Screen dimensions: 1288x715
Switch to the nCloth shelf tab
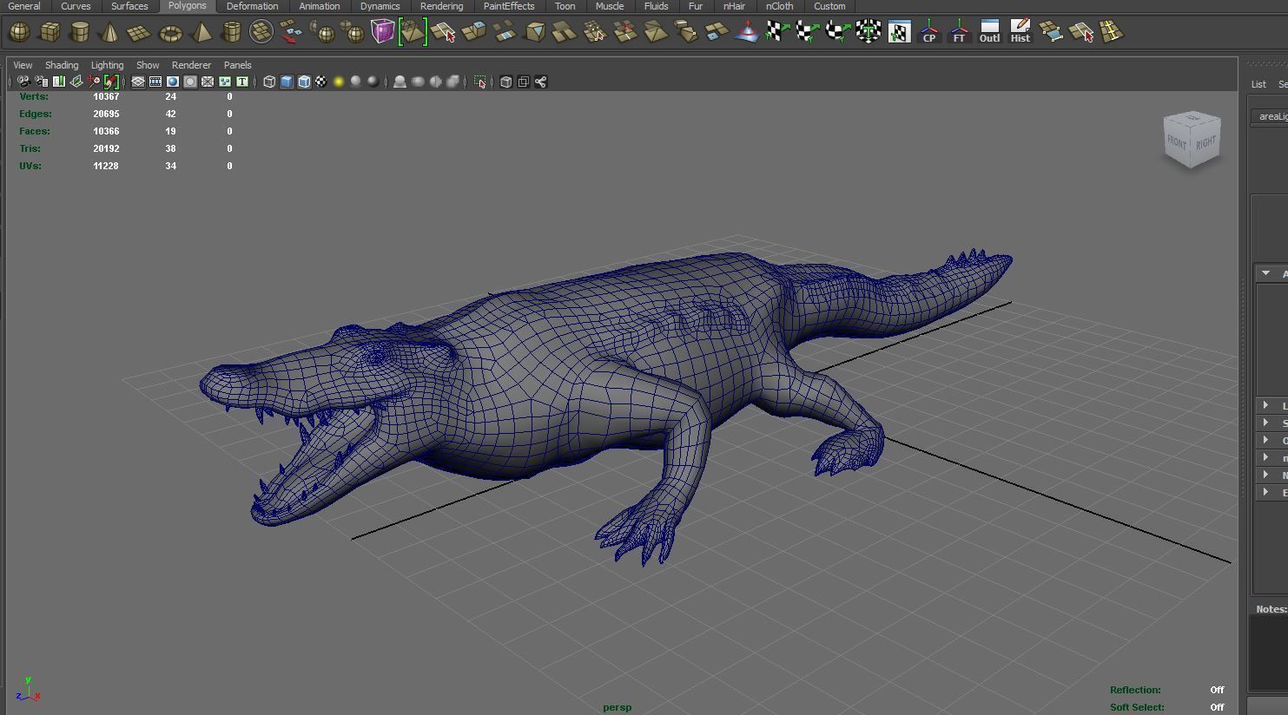tap(779, 6)
